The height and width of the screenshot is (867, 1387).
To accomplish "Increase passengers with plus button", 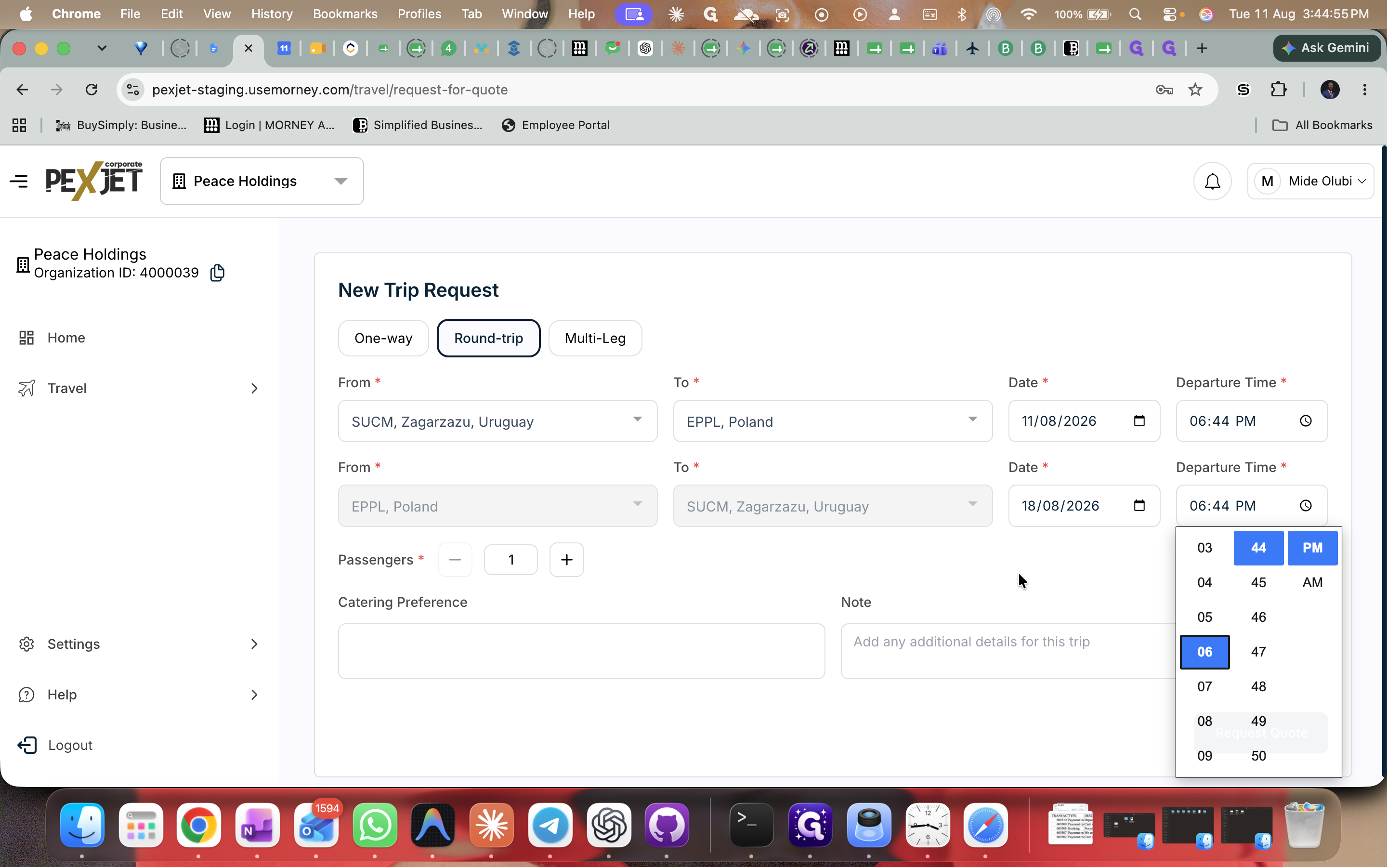I will (x=566, y=560).
